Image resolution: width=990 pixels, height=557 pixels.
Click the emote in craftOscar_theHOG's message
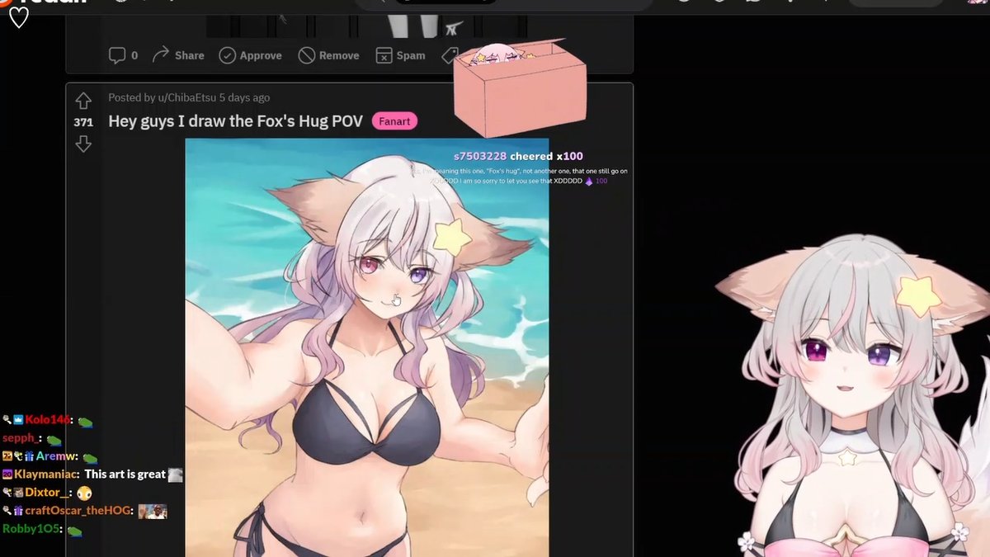pos(153,512)
